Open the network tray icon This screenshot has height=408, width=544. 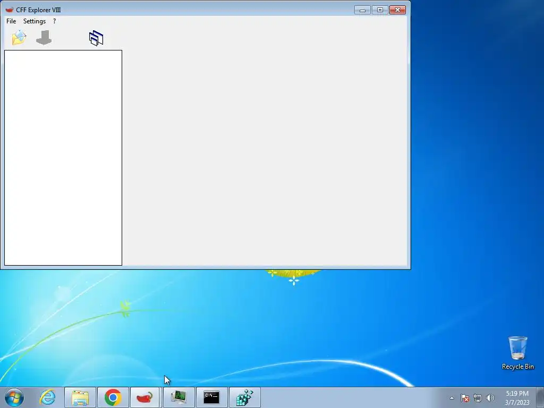pos(478,398)
